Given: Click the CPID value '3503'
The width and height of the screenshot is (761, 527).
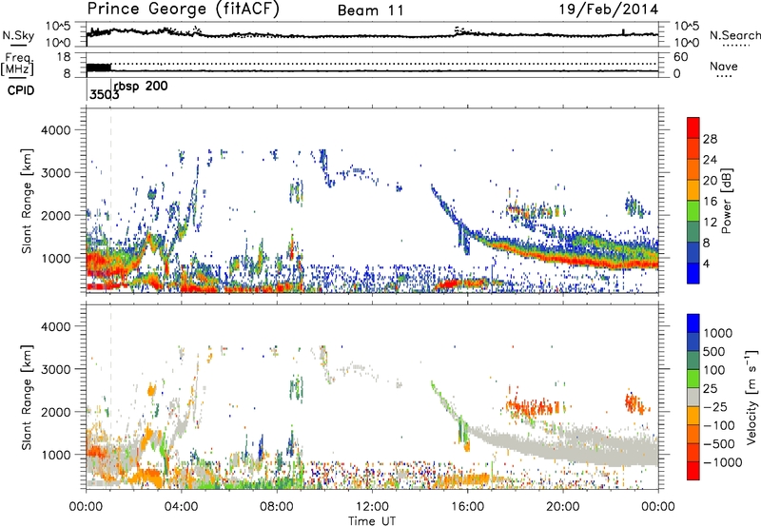Looking at the screenshot, I should click(x=105, y=94).
